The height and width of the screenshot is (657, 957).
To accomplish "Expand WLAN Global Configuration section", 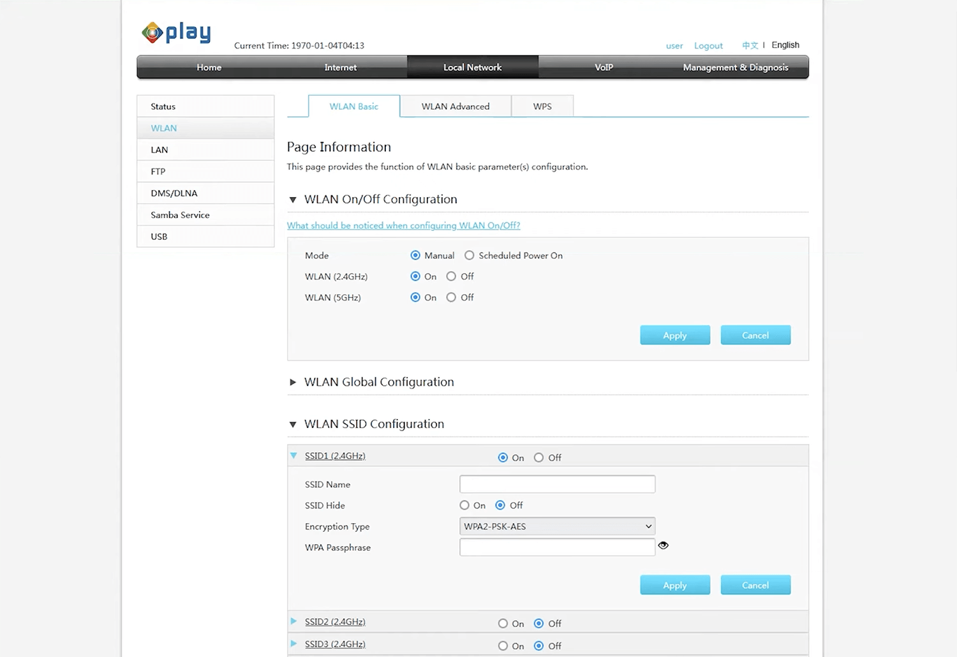I will tap(293, 382).
